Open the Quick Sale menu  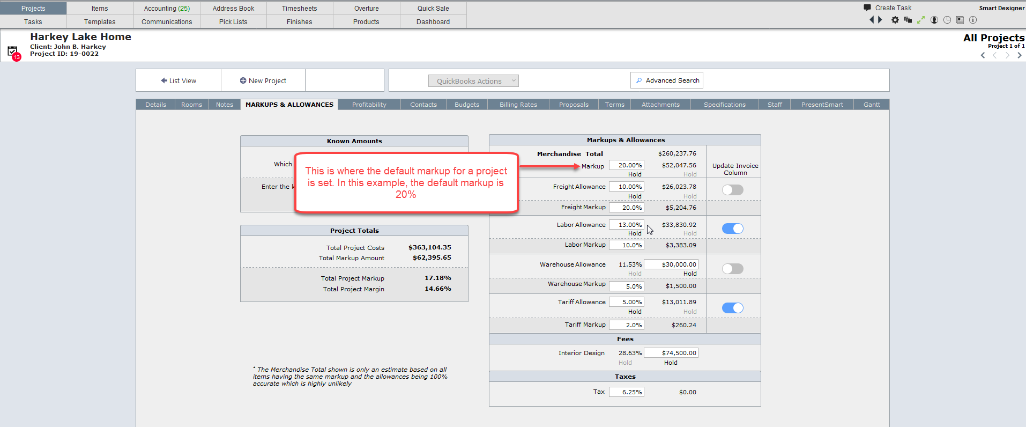(x=433, y=8)
